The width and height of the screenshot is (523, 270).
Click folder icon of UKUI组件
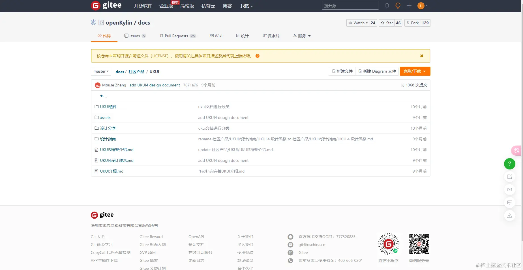pyautogui.click(x=97, y=107)
